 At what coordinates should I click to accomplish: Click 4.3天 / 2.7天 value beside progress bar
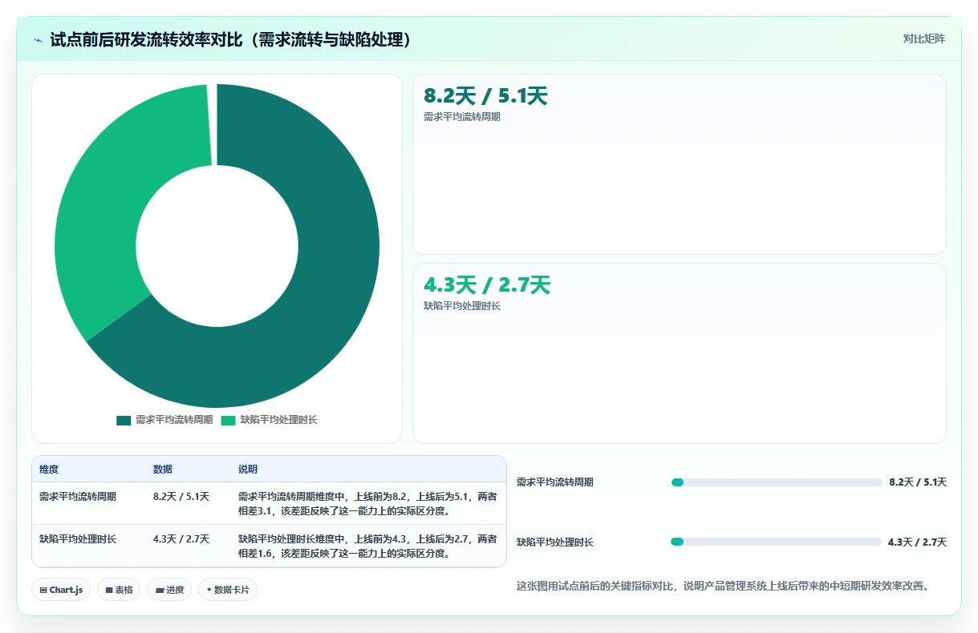[917, 542]
